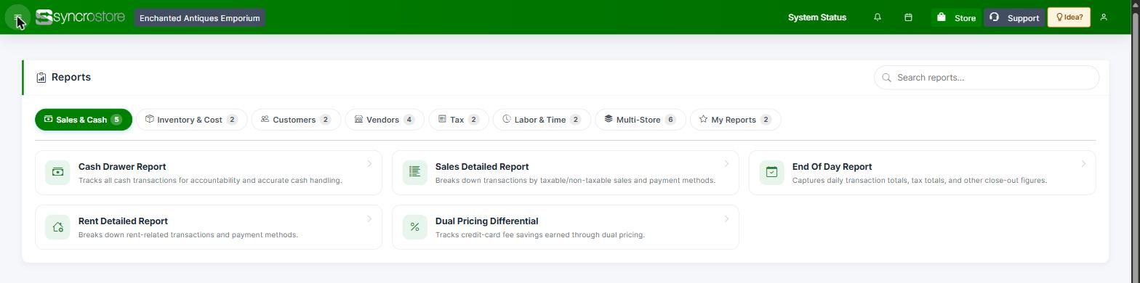Click the magnifier icon in search box
Screen dimensions: 1140x283
click(x=886, y=78)
